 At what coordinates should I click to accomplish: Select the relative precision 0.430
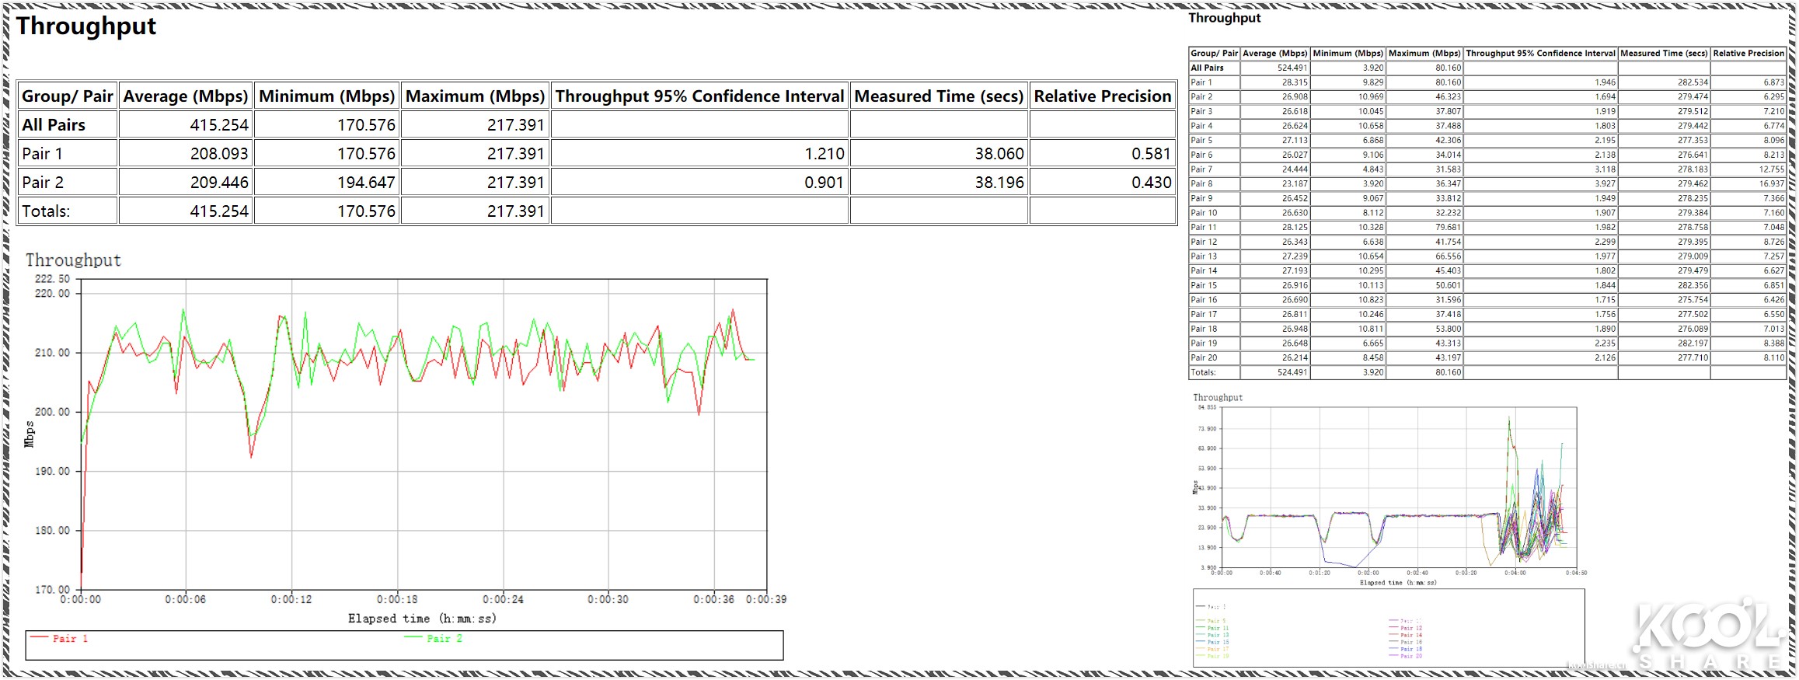pos(1151,183)
